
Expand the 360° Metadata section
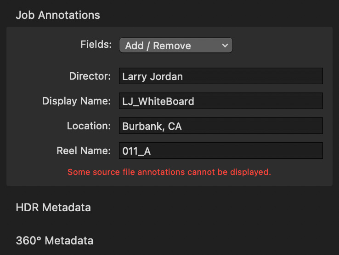click(55, 240)
